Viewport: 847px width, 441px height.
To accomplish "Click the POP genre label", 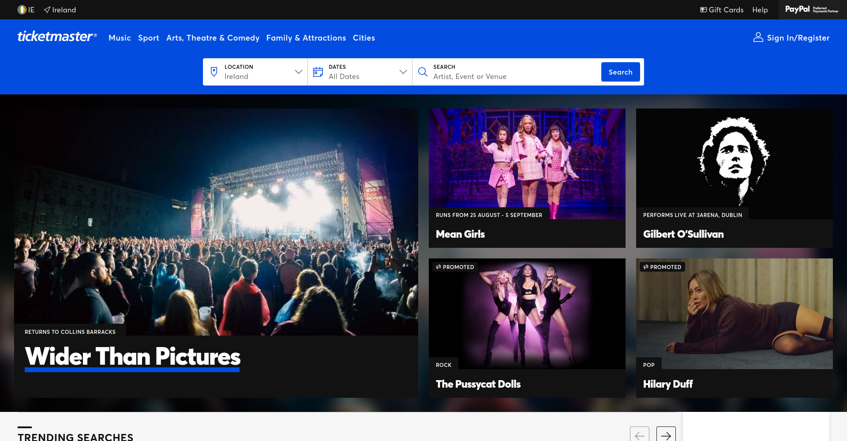I will [x=648, y=365].
